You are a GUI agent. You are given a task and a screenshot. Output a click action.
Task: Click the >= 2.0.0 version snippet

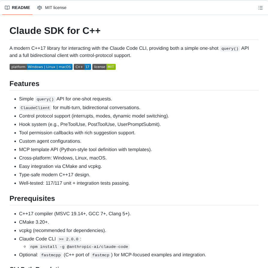point(68,239)
